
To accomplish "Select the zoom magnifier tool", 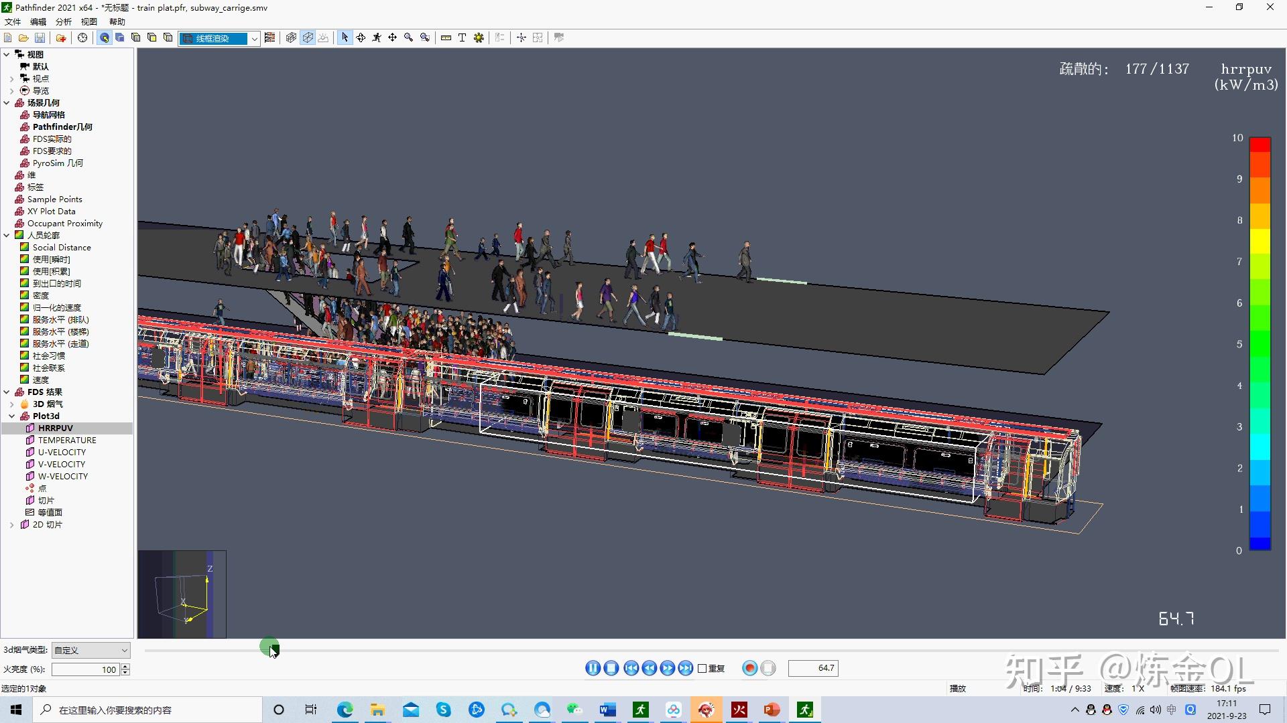I will [408, 38].
